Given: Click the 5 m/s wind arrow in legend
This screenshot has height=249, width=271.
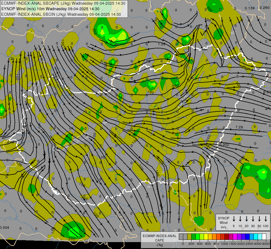Looking at the screenshot, I should [x=234, y=219].
